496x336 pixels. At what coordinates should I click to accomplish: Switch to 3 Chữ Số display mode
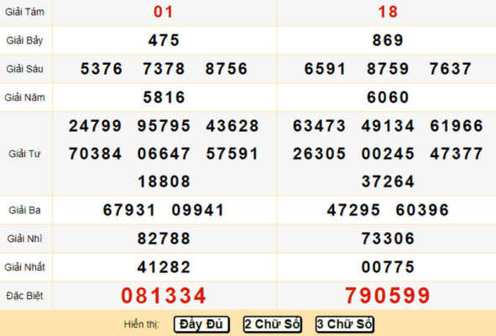(x=345, y=324)
